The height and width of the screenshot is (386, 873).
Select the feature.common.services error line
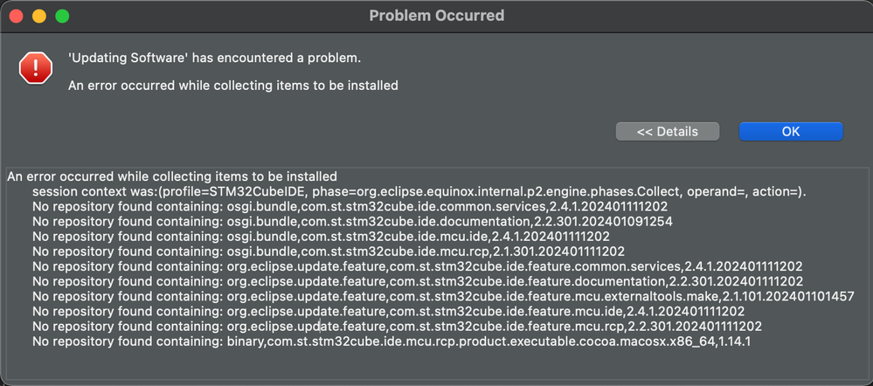418,267
